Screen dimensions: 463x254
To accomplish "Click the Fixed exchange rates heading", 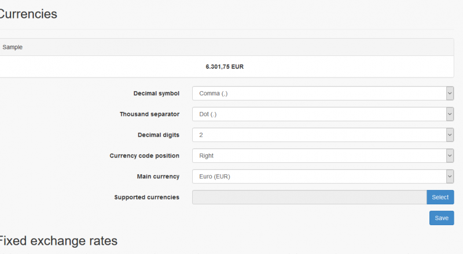I will tap(58, 241).
